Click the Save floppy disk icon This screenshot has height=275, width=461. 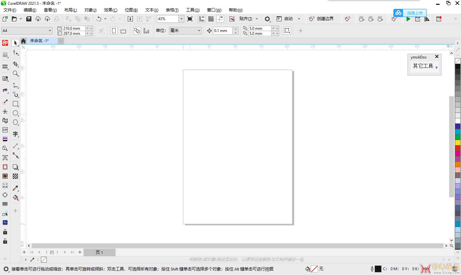coord(29,19)
